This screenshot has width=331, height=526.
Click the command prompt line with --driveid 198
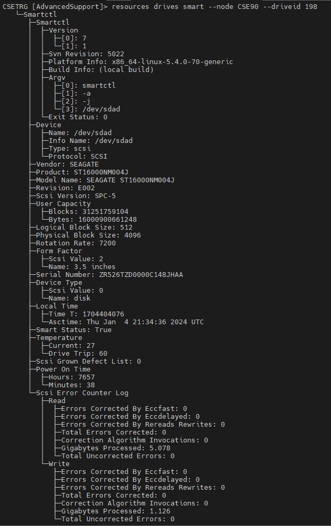click(160, 6)
